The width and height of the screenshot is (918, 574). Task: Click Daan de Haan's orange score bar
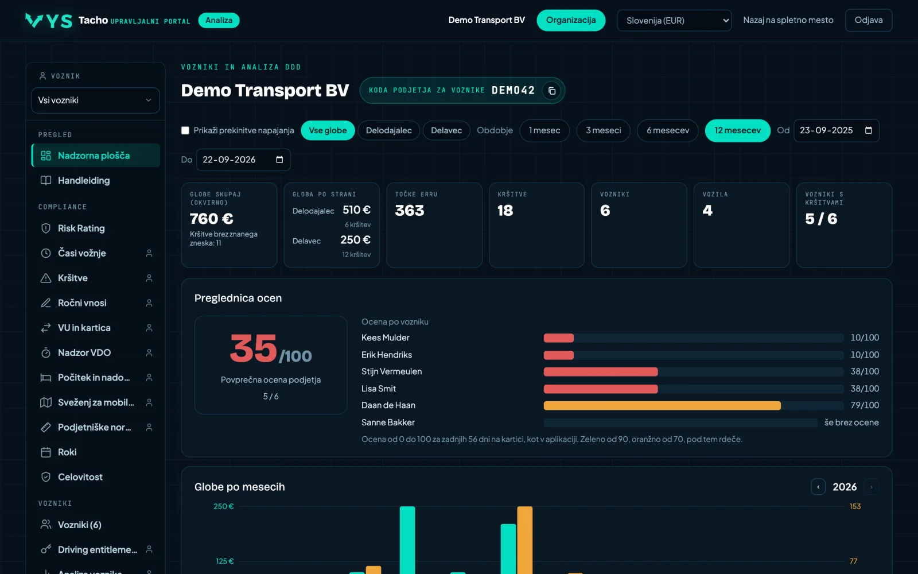(662, 406)
